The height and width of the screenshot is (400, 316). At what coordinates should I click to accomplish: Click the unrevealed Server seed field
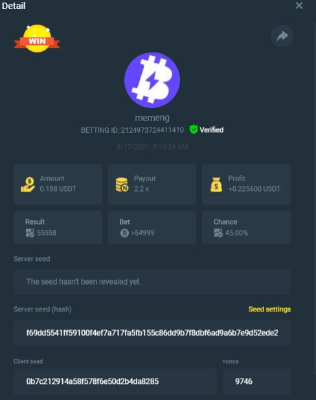click(x=152, y=282)
